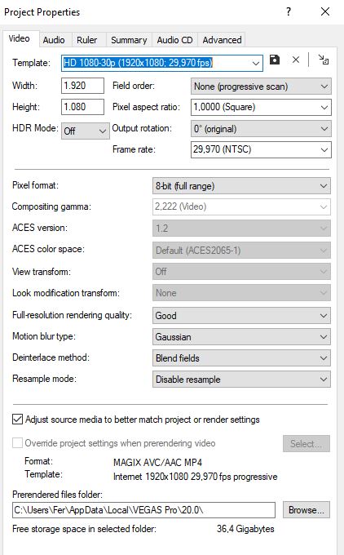Open the Resample mode dropdown
This screenshot has height=555, width=344.
coord(241,379)
